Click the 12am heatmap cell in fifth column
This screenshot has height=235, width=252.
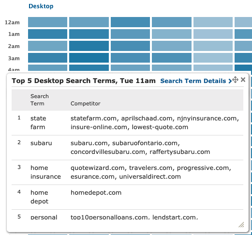(x=213, y=22)
